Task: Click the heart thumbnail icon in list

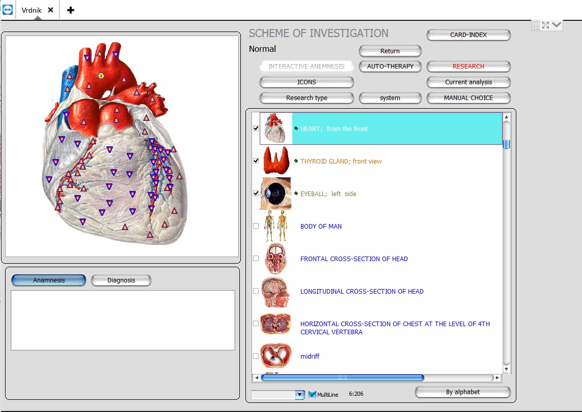Action: click(x=276, y=129)
